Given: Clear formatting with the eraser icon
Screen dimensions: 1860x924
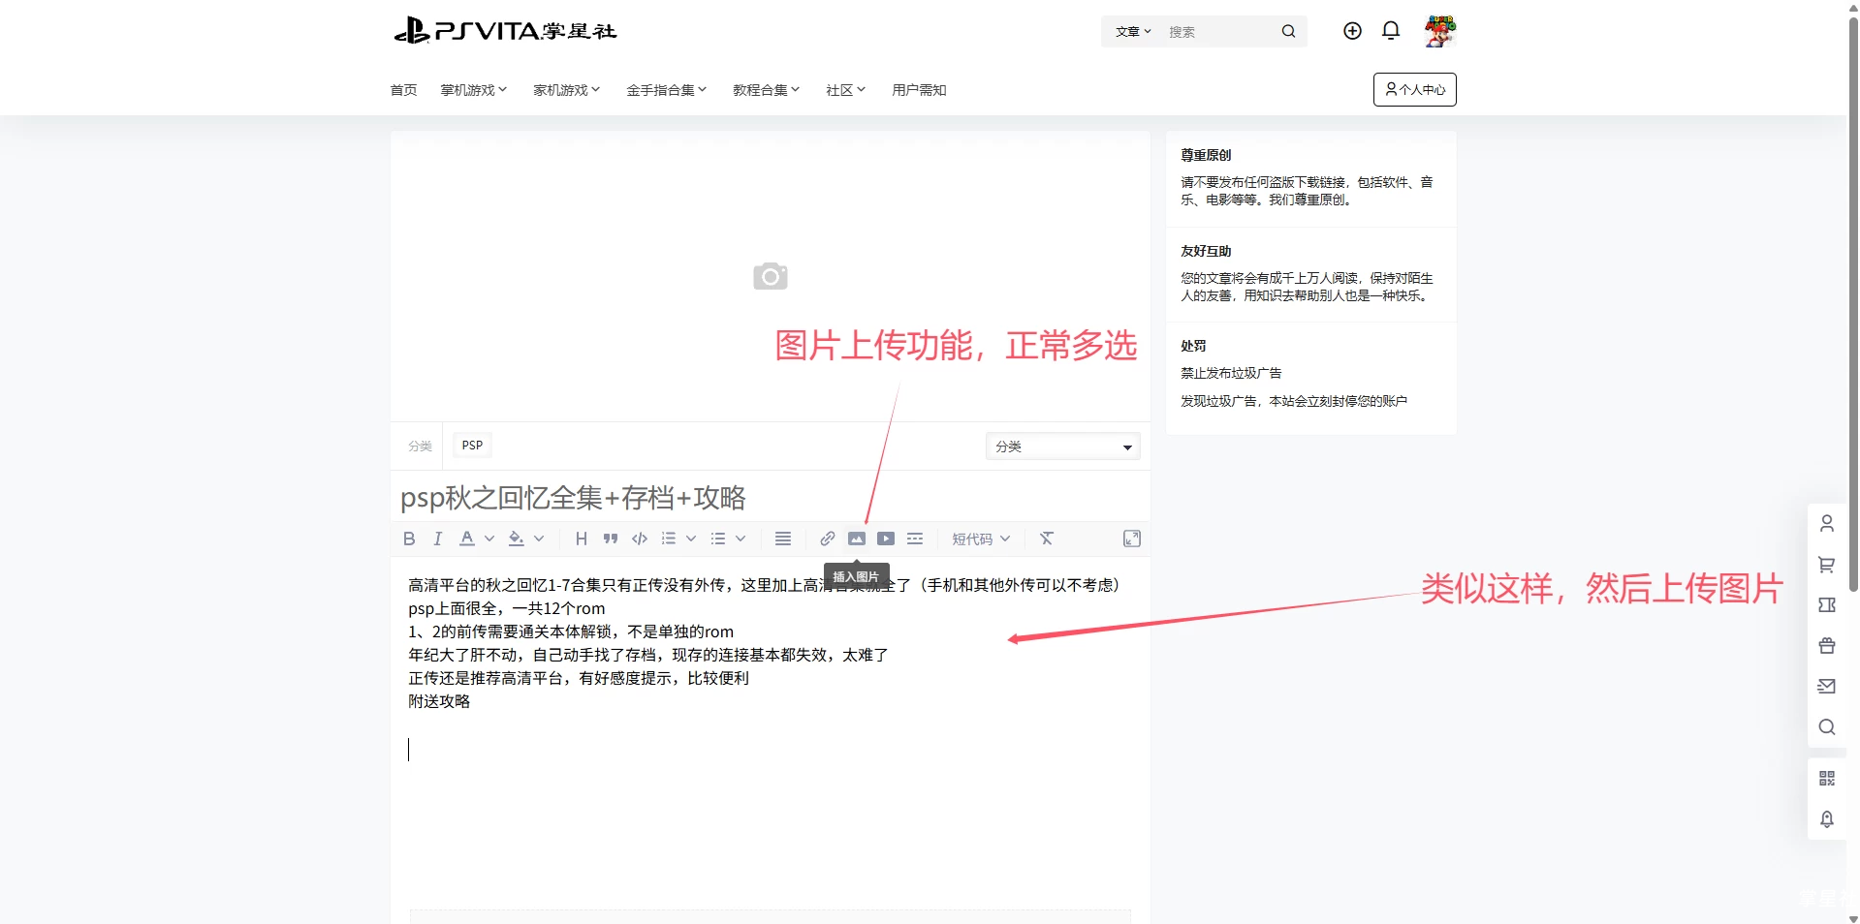Looking at the screenshot, I should 1047,539.
